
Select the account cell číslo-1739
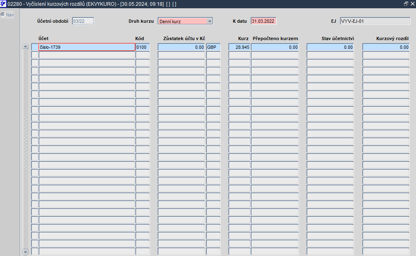[x=87, y=47]
